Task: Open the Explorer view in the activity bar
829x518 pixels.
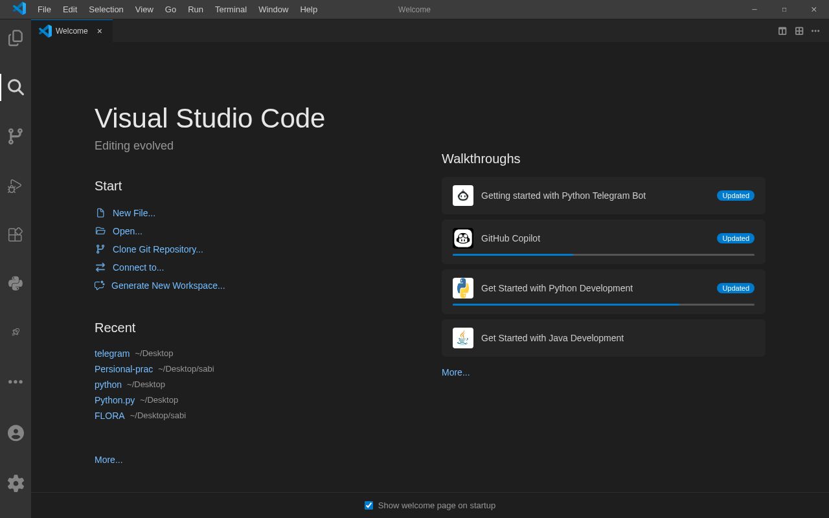Action: tap(16, 38)
